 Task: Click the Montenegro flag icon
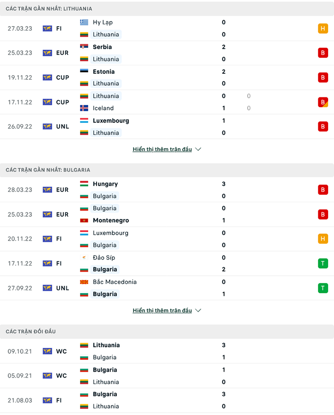[84, 220]
